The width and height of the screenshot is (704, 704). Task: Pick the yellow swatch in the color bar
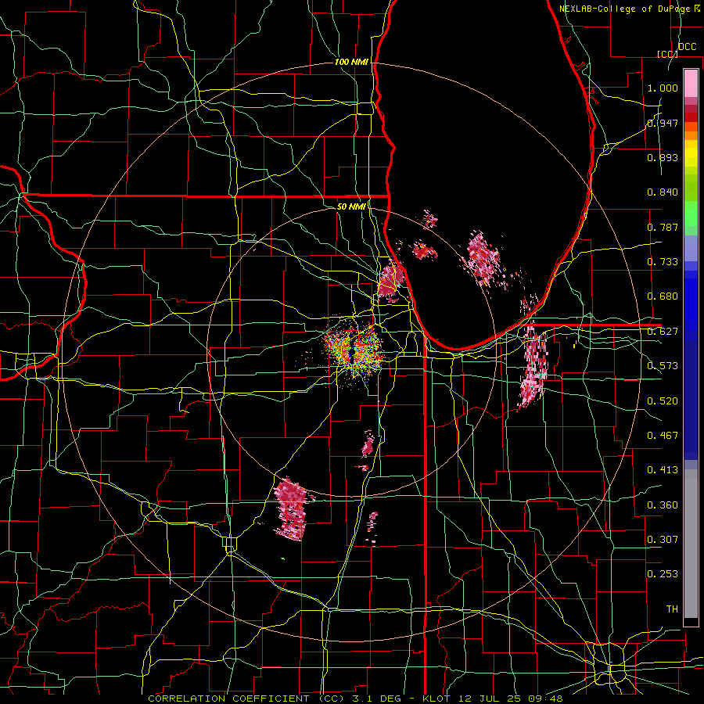click(x=691, y=154)
